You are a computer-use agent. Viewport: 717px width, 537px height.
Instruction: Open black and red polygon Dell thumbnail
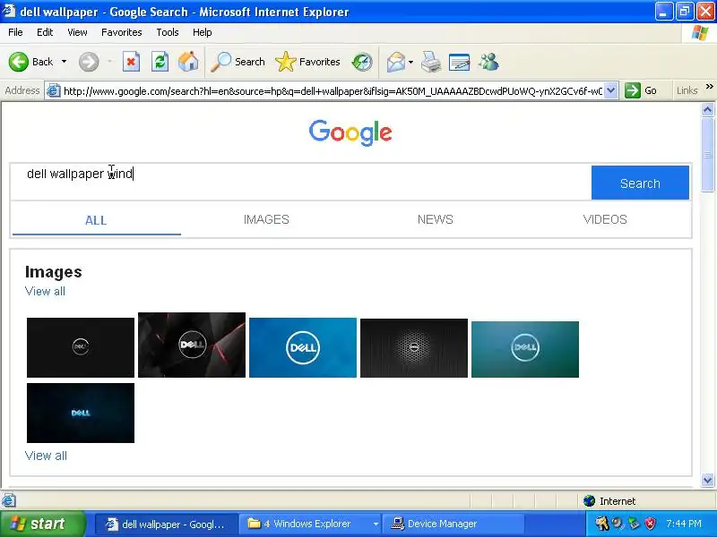[x=192, y=345]
